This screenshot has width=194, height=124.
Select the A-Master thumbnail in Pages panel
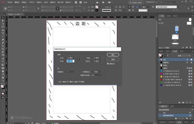point(189,23)
